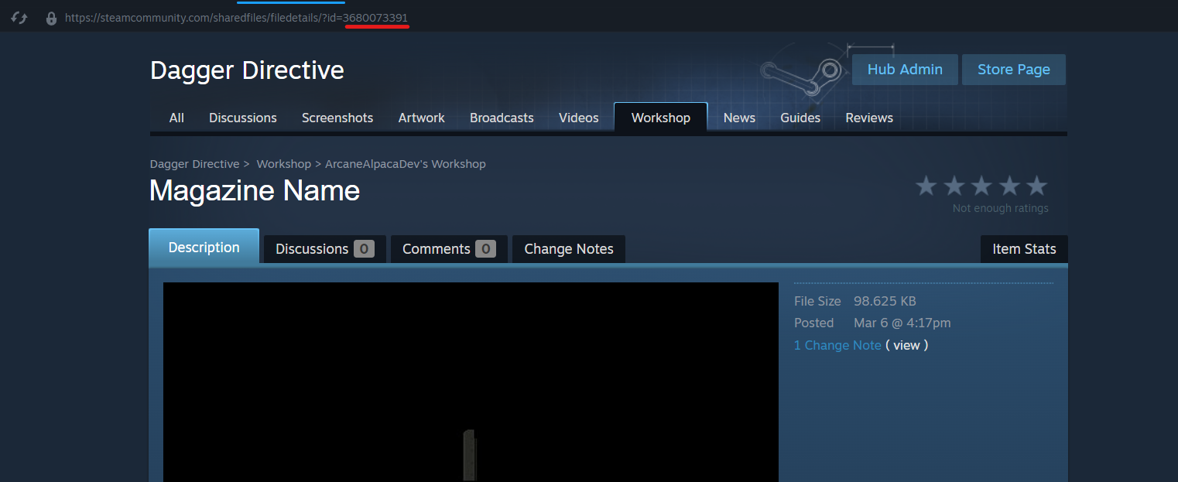The height and width of the screenshot is (482, 1178).
Task: Click the Not enough ratings text
Action: 1001,208
